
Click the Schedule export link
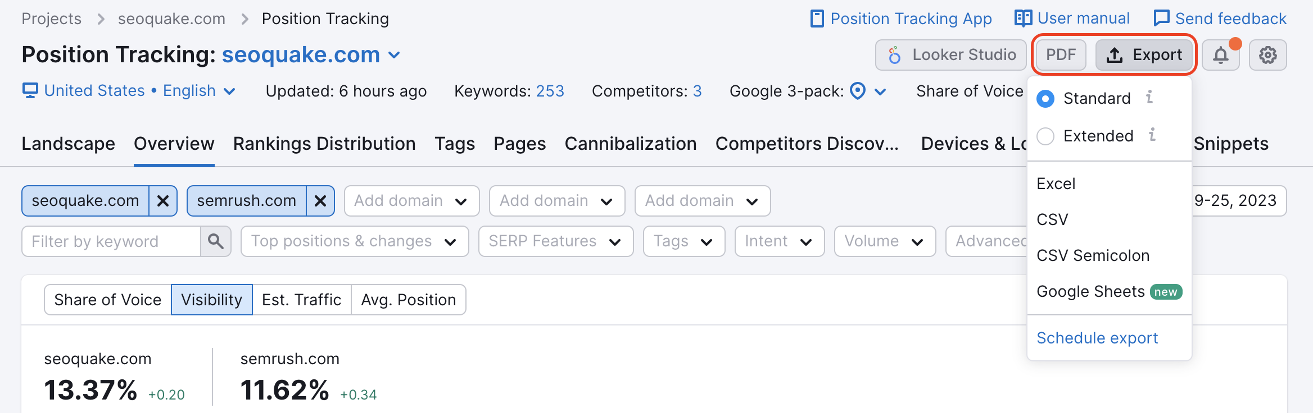[x=1097, y=338]
